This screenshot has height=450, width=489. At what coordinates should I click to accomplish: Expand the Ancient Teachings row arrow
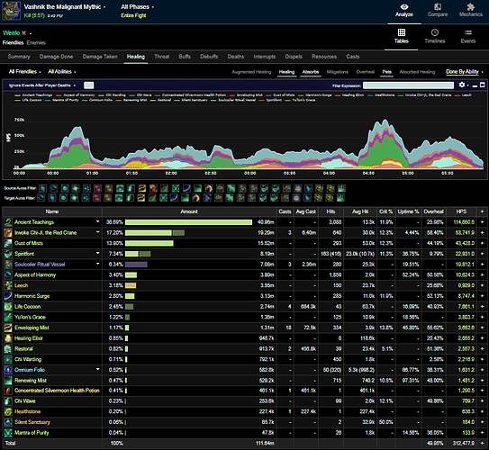(97, 221)
